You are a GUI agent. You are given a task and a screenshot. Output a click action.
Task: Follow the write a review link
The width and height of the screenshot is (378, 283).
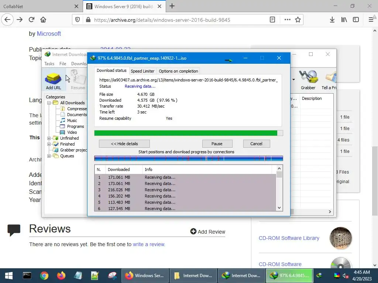coord(149,244)
